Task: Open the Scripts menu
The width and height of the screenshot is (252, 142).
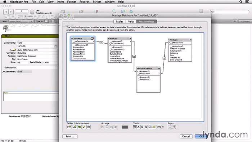Action: [x=97, y=2]
